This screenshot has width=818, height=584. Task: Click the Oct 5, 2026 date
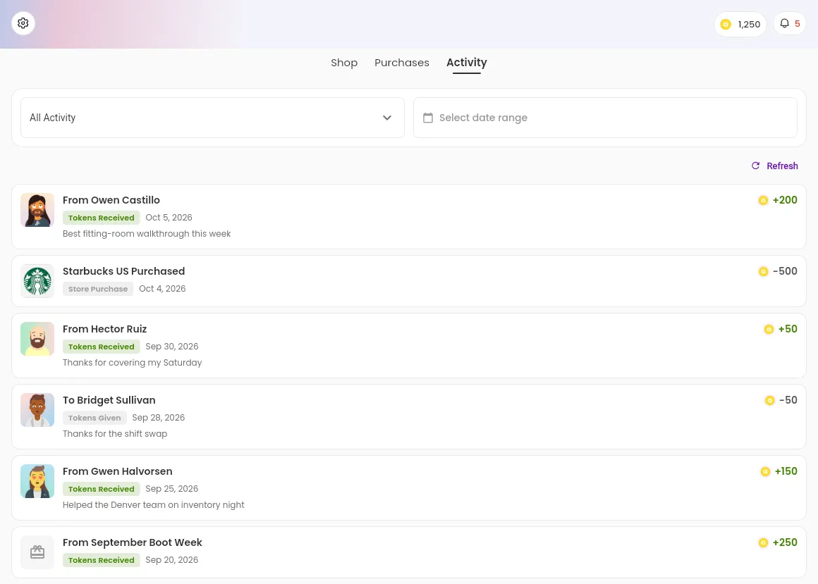169,217
